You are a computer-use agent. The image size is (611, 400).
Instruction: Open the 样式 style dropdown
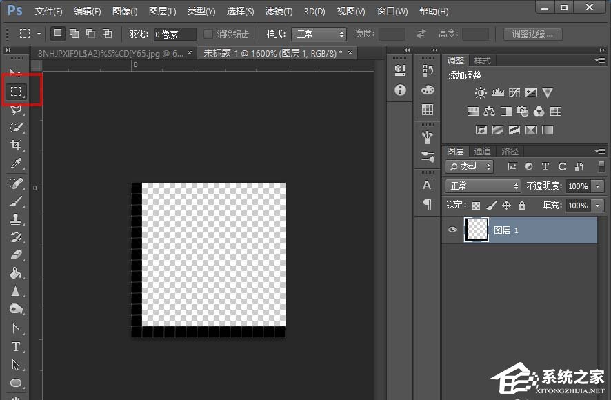point(319,34)
